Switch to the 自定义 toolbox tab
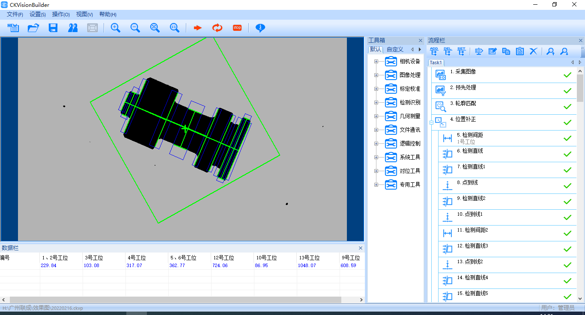585x315 pixels. pyautogui.click(x=395, y=50)
